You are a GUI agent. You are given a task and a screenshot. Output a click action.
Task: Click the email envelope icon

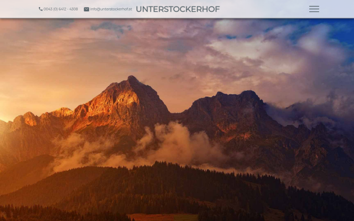coord(87,9)
